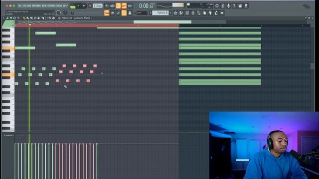Open the EDIT menu

click(24, 5)
